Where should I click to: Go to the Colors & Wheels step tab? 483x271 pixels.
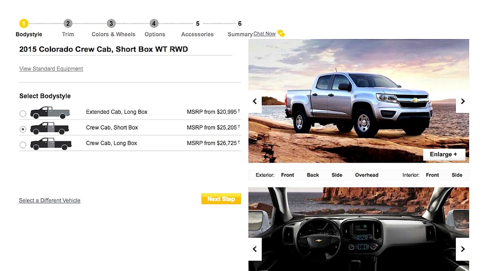pos(113,34)
